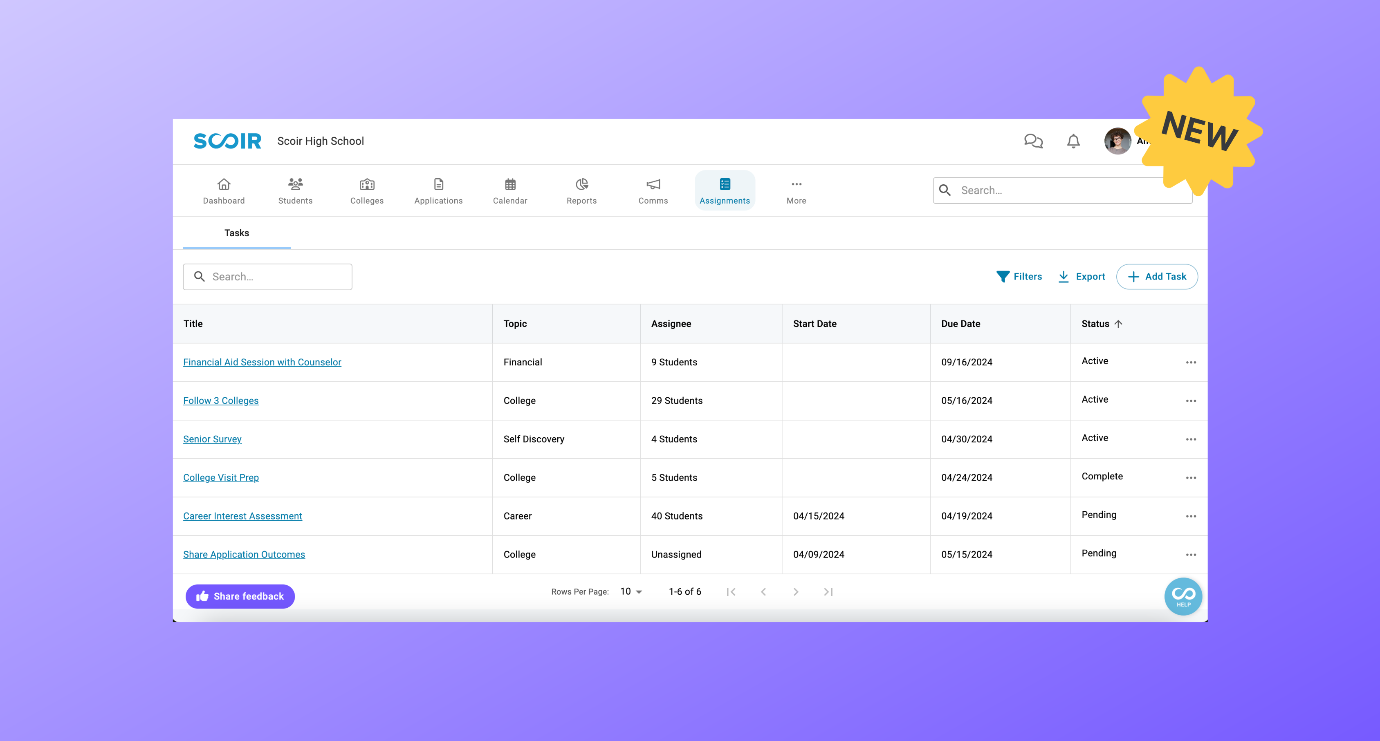Expand the More navigation menu
The image size is (1380, 741).
pyautogui.click(x=796, y=190)
